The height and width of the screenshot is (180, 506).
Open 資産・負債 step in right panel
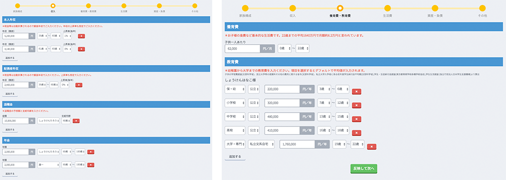pyautogui.click(x=435, y=8)
